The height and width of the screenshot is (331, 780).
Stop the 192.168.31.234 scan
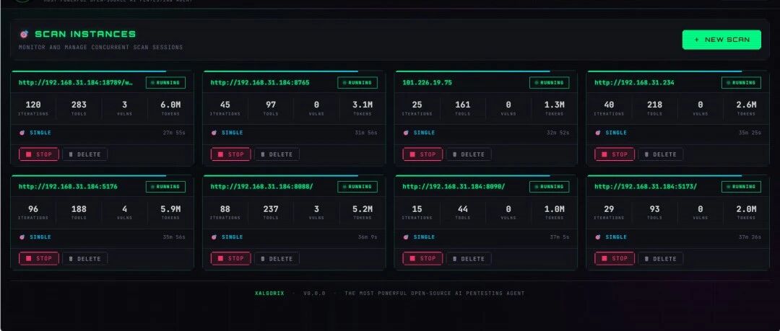(x=615, y=154)
